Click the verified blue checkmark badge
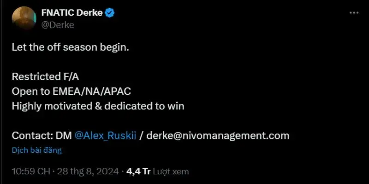 (x=109, y=13)
